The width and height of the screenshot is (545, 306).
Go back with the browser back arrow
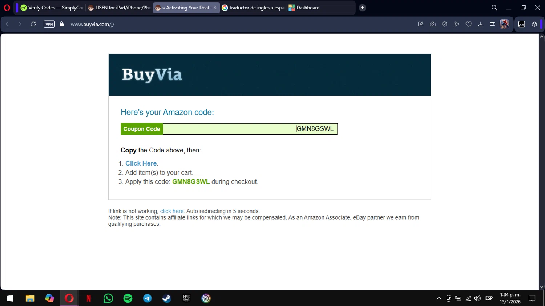click(x=7, y=24)
